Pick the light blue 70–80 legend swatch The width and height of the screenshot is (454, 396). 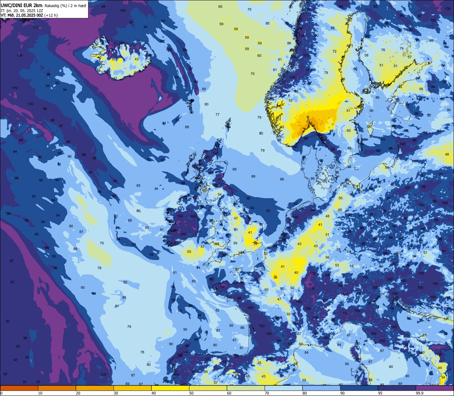[x=283, y=388]
